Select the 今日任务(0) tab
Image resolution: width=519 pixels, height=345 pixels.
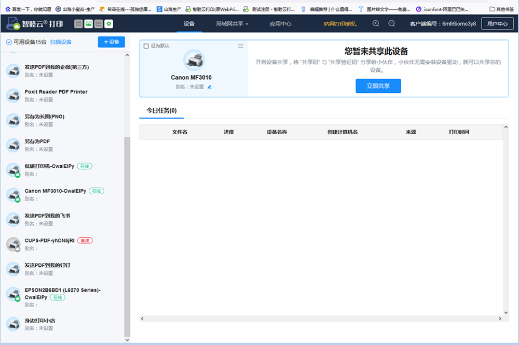click(161, 110)
